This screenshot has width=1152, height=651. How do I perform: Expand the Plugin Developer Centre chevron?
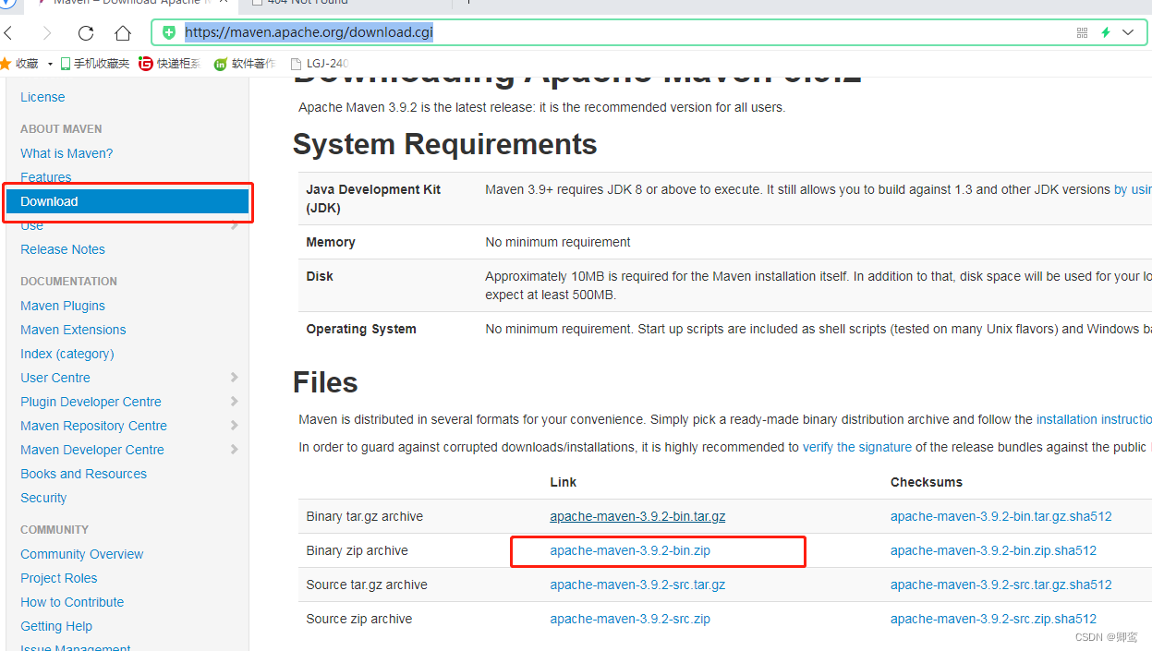click(x=235, y=402)
